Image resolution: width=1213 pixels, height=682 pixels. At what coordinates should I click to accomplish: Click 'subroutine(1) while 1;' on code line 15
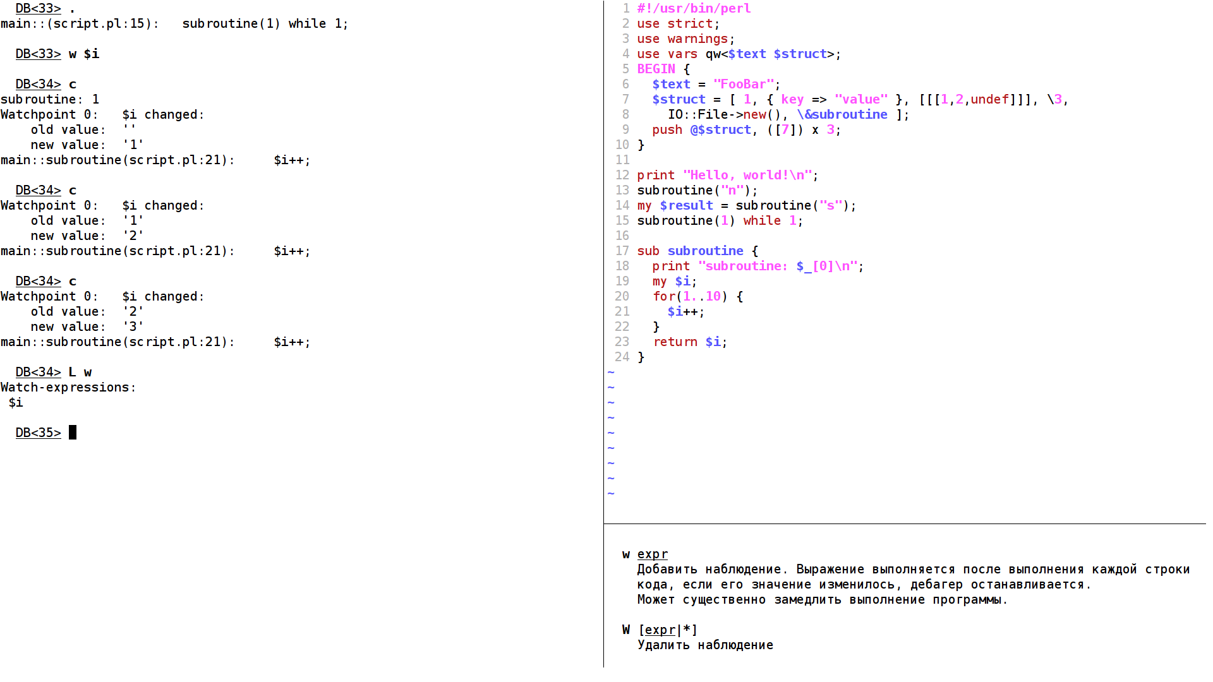(x=720, y=220)
